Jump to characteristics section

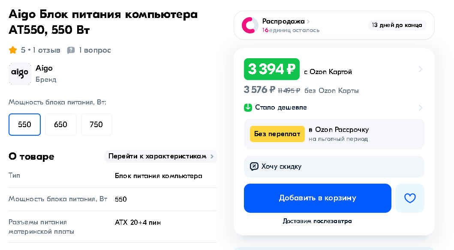click(x=160, y=156)
